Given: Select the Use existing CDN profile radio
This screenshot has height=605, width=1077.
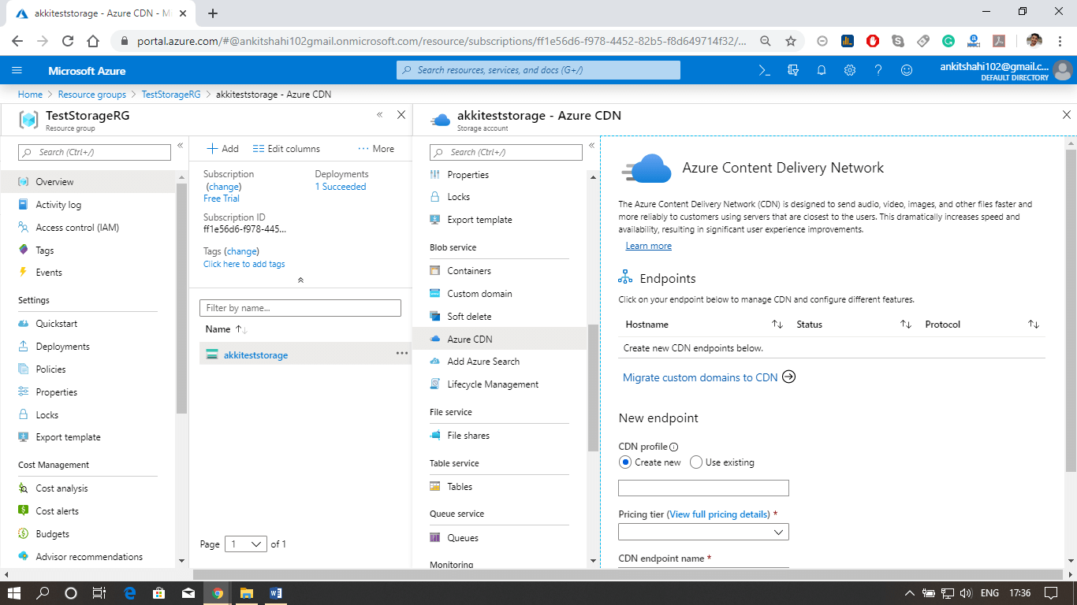Looking at the screenshot, I should tap(696, 462).
